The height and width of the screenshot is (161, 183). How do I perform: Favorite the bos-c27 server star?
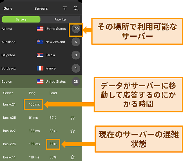pos(72,131)
